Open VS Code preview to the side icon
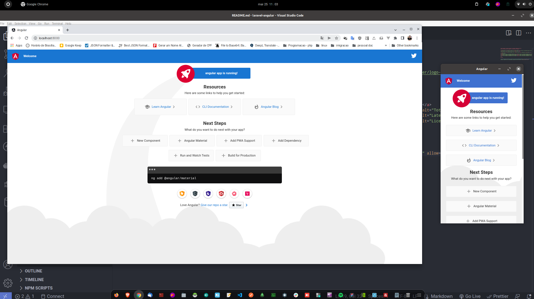Image resolution: width=534 pixels, height=299 pixels. click(x=509, y=33)
